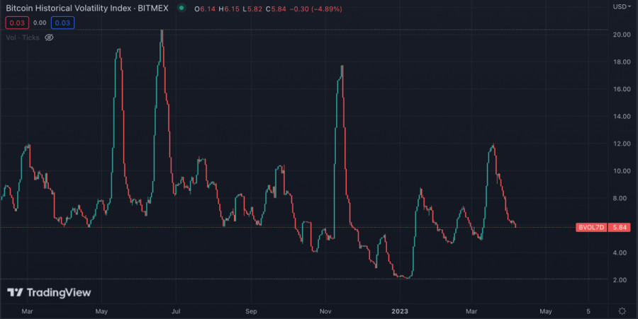The height and width of the screenshot is (319, 638).
Task: Click the Bitcoin Historical Volatility Index title
Action: pyautogui.click(x=86, y=8)
